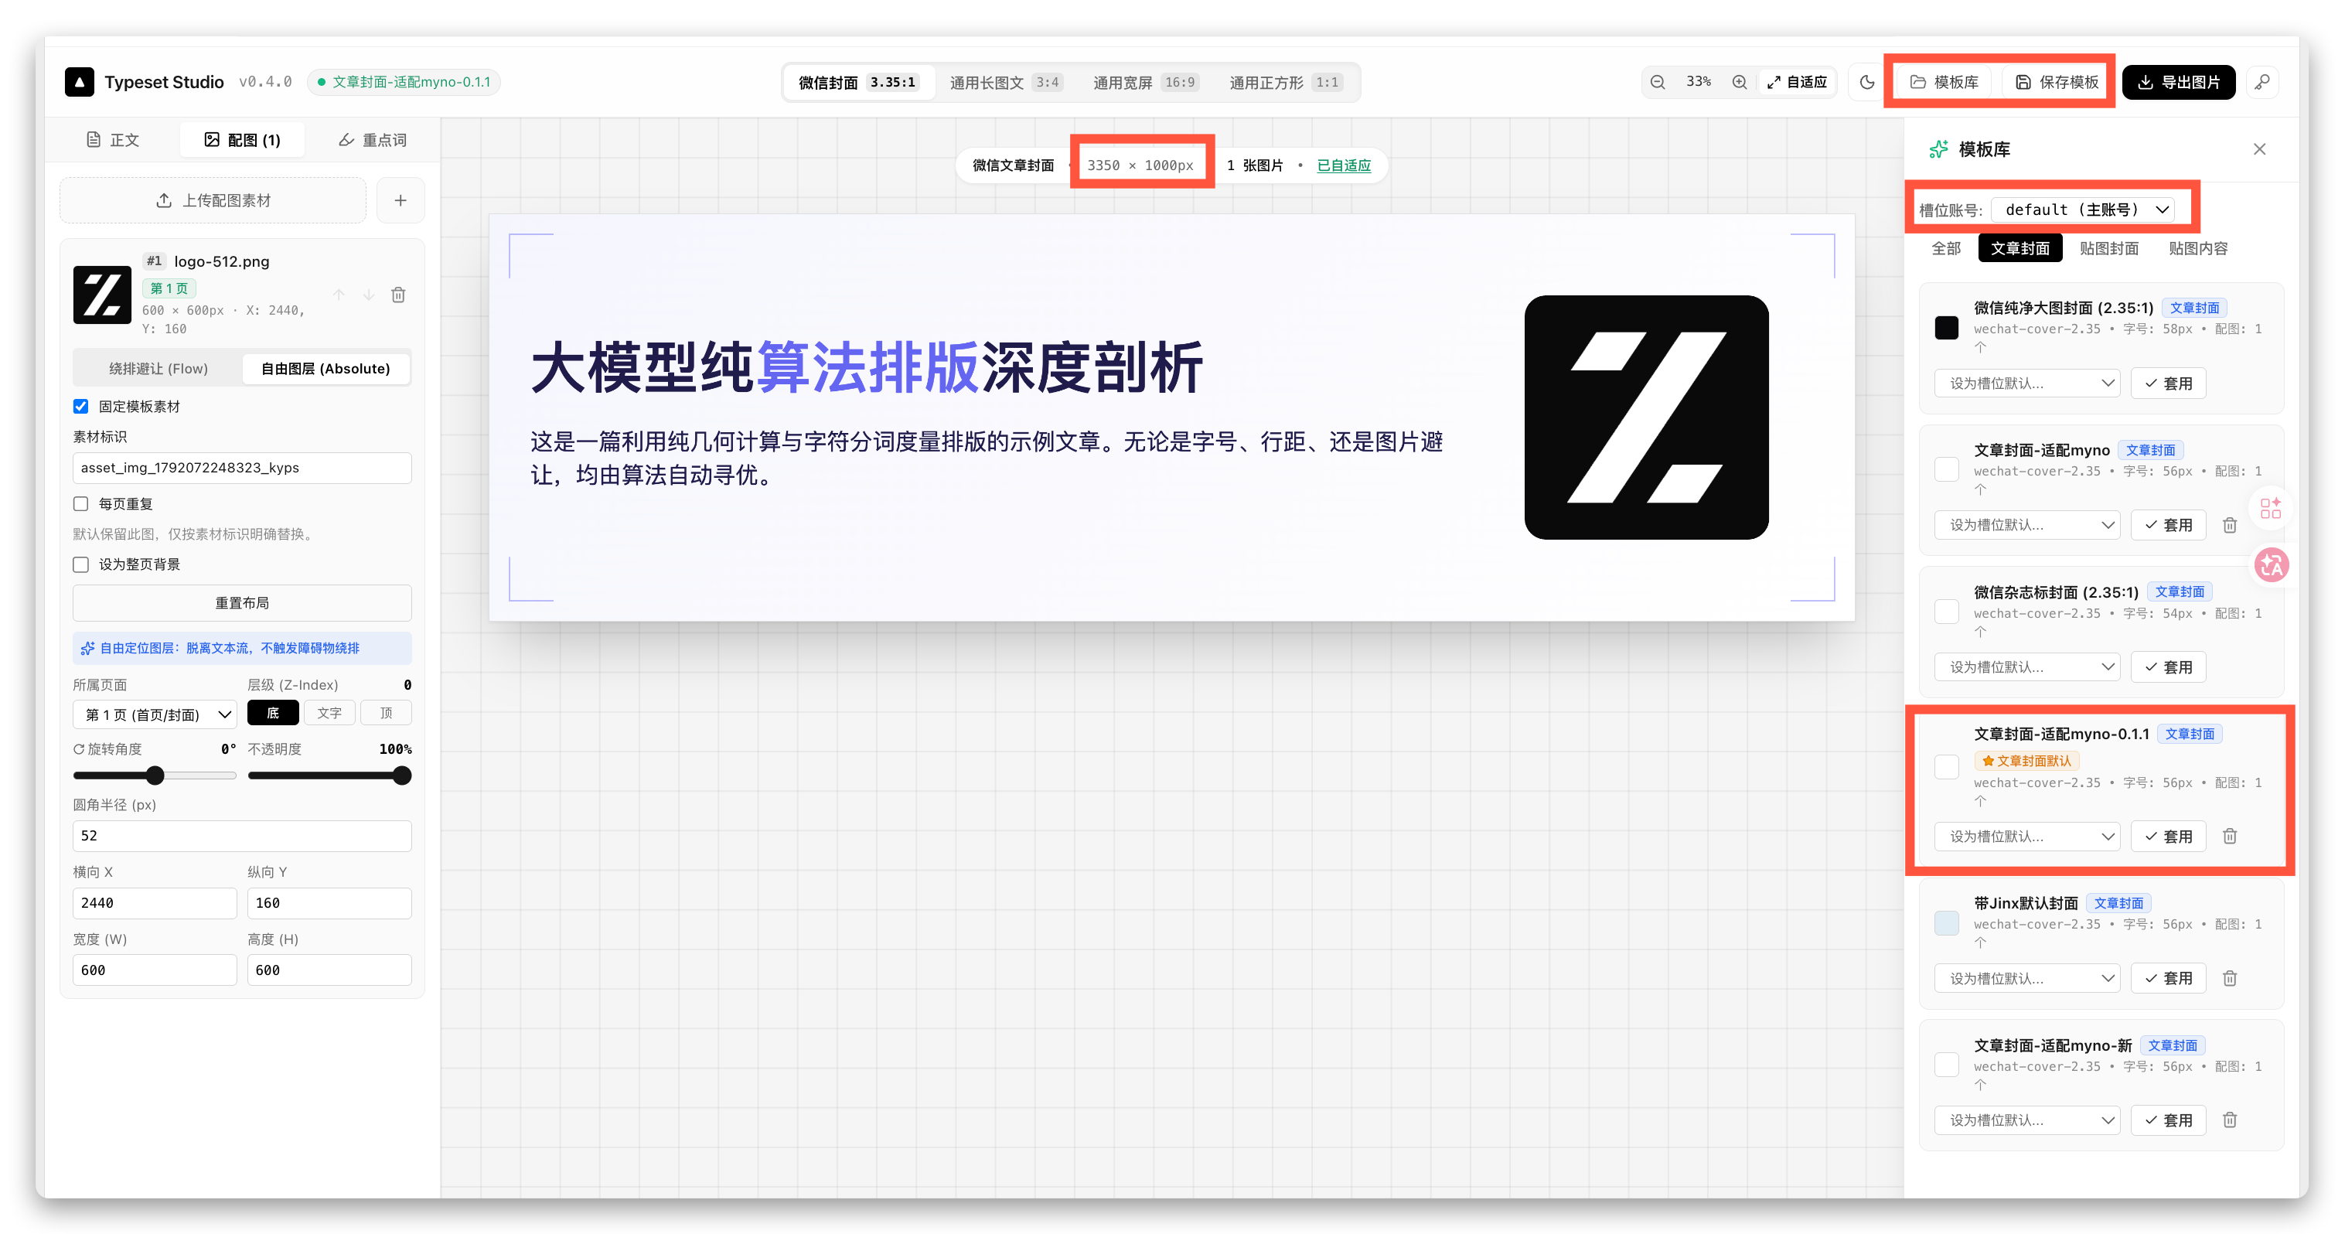Close the 模板库 panel
The height and width of the screenshot is (1234, 2345).
pyautogui.click(x=2258, y=149)
